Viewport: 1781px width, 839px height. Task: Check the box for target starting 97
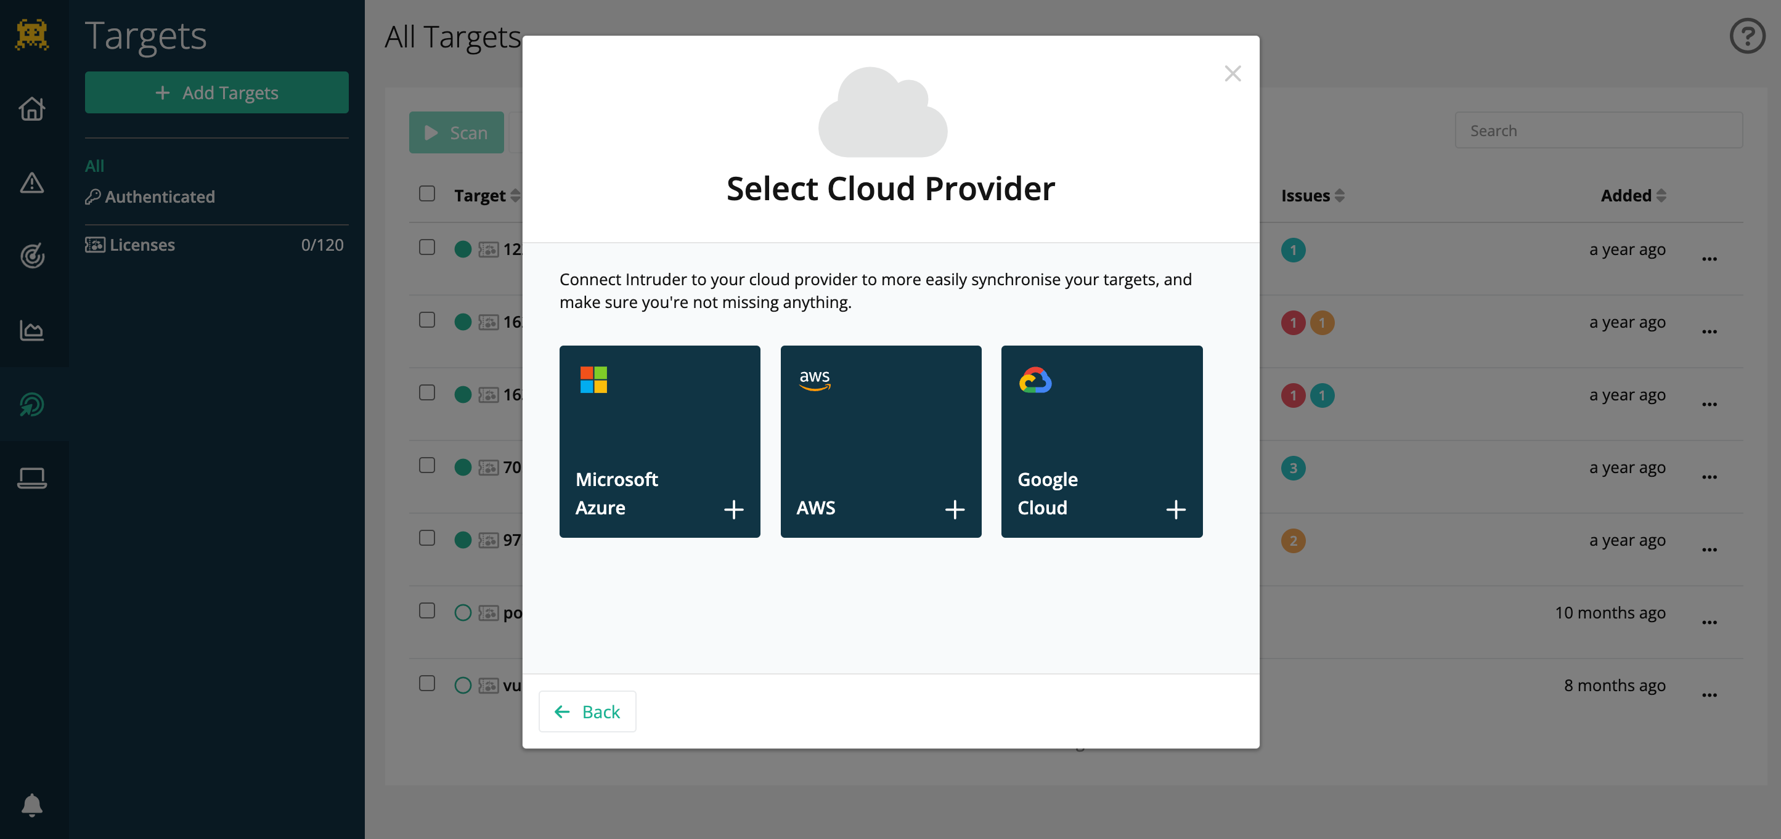point(427,538)
